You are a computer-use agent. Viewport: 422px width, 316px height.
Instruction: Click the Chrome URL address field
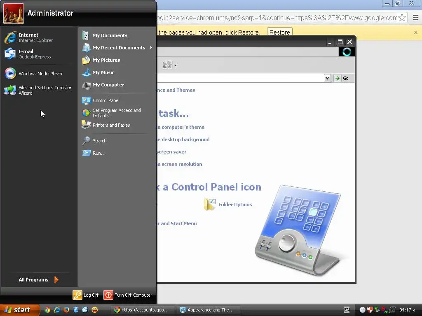pos(277,18)
